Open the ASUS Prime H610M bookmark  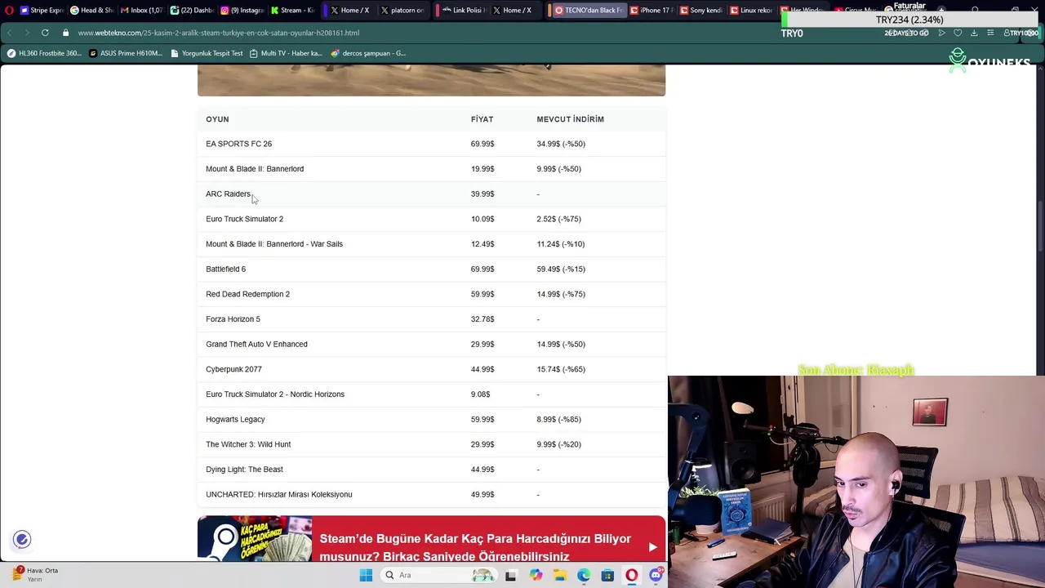click(x=126, y=53)
